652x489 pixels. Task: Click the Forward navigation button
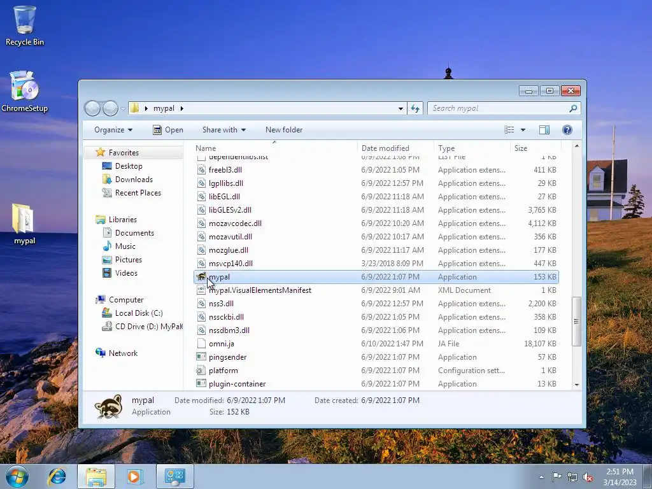click(110, 108)
